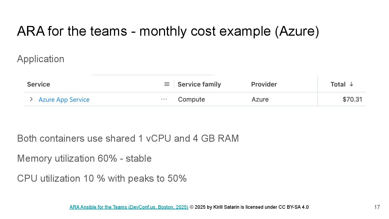This screenshot has width=389, height=219.
Task: Select the Compute cell
Action: [x=192, y=99]
